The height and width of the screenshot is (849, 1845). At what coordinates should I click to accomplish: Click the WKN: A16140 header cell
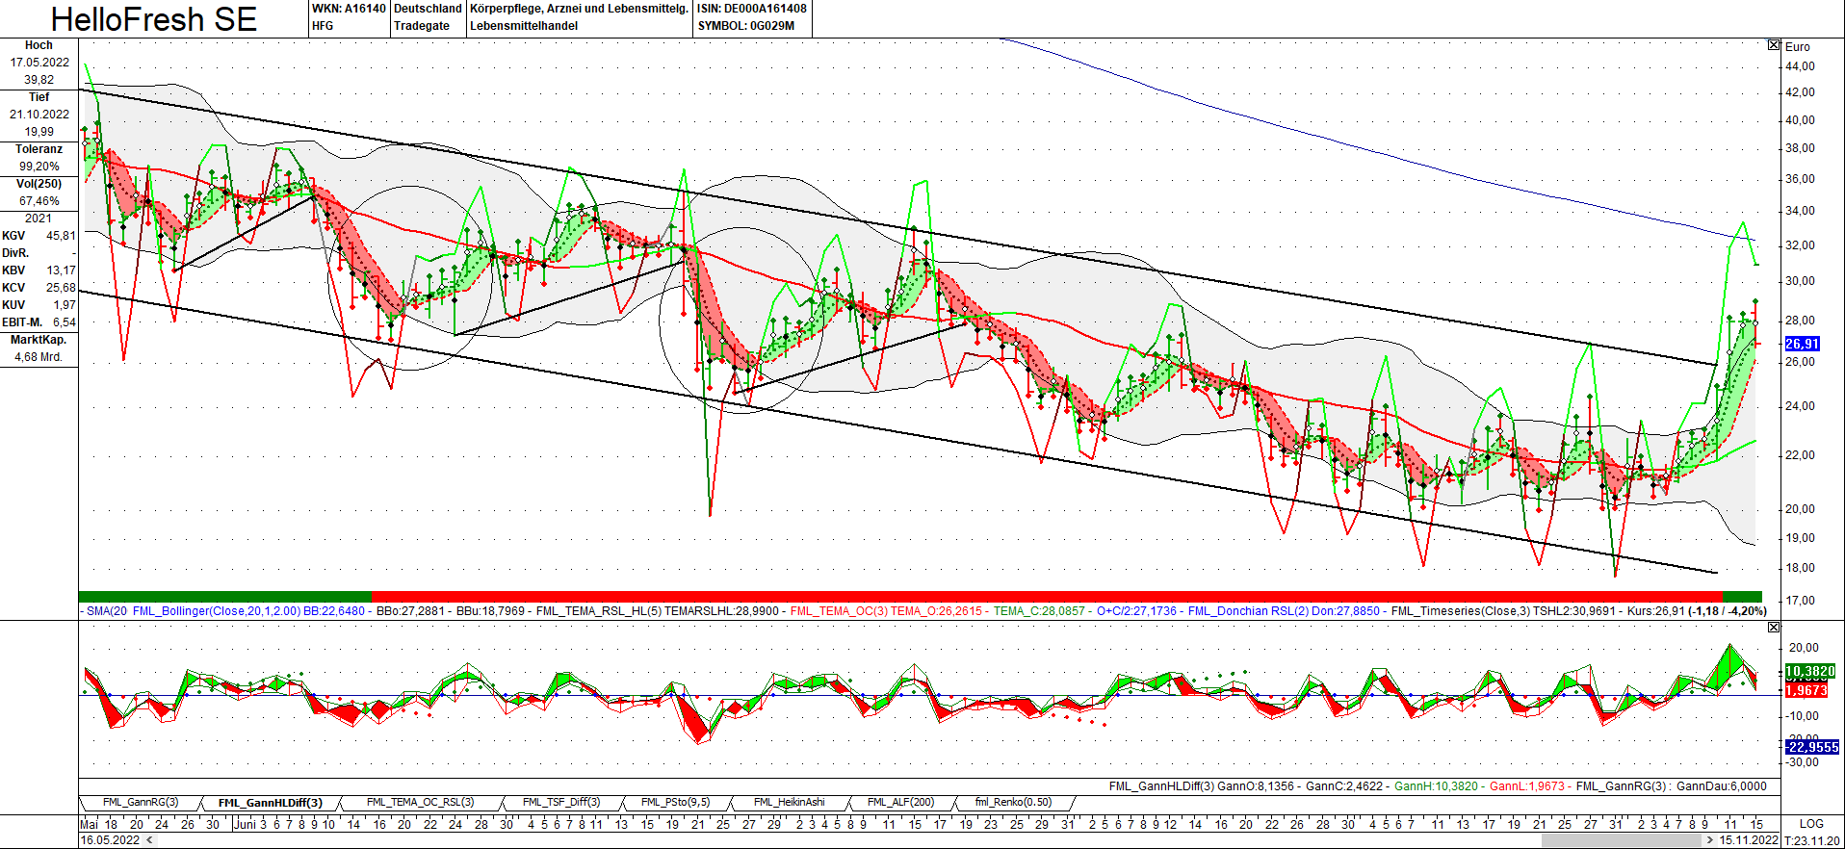pyautogui.click(x=349, y=9)
